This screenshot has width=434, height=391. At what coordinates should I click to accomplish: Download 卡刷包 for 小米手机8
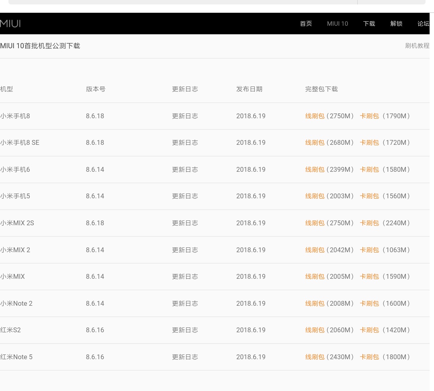pos(369,116)
